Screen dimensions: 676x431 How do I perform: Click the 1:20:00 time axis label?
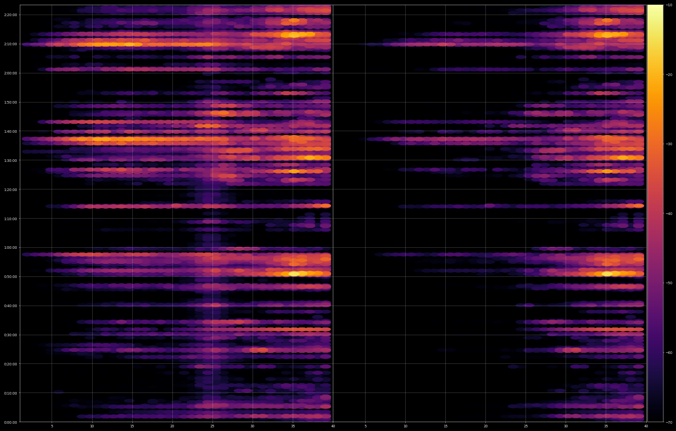click(x=11, y=189)
